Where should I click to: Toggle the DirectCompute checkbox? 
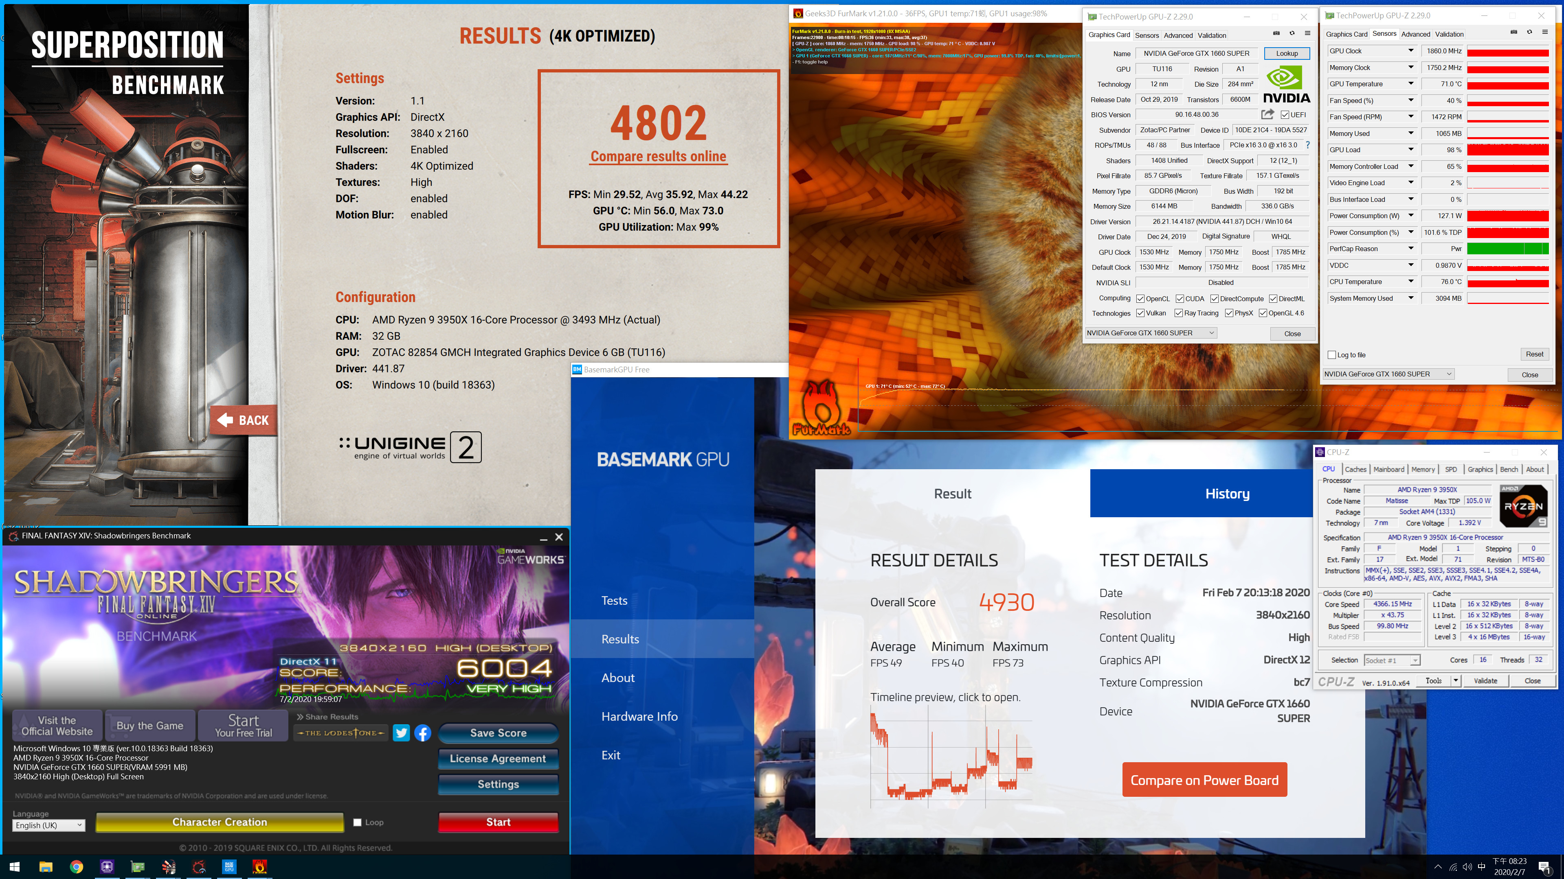coord(1214,298)
